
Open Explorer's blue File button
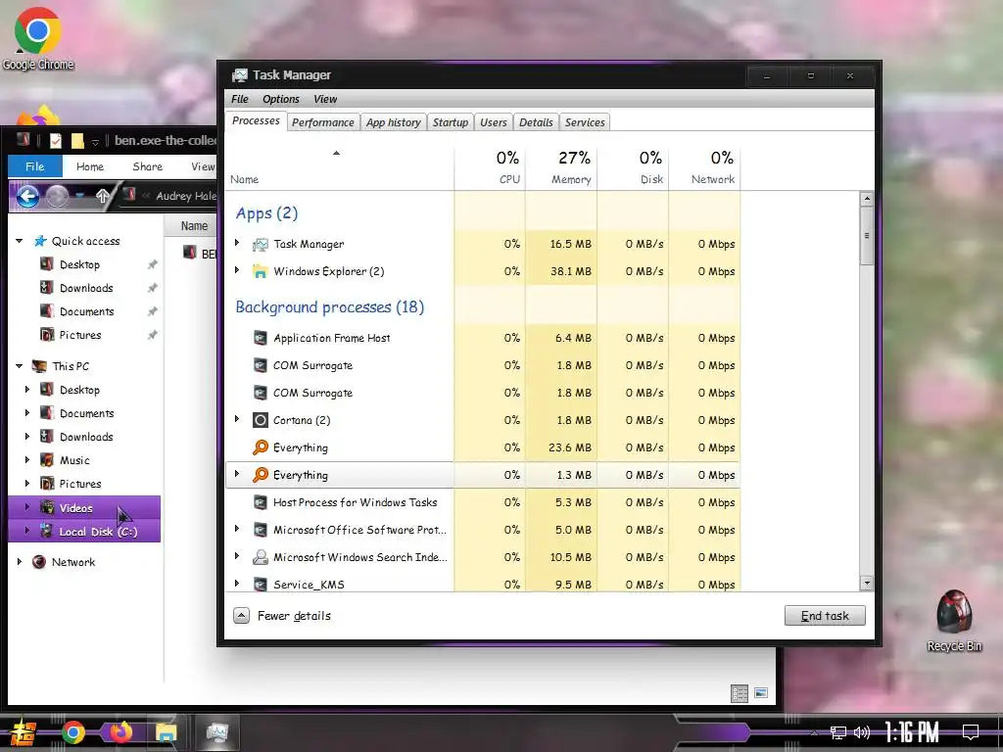(x=35, y=166)
